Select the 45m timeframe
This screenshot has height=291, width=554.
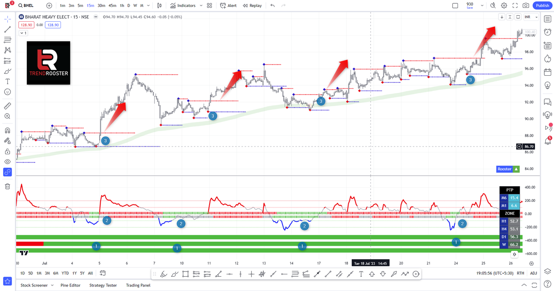click(x=112, y=6)
